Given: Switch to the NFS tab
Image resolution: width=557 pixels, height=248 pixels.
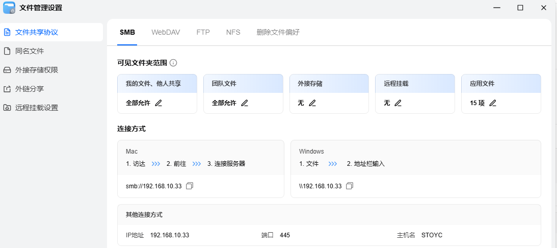Looking at the screenshot, I should pyautogui.click(x=233, y=32).
